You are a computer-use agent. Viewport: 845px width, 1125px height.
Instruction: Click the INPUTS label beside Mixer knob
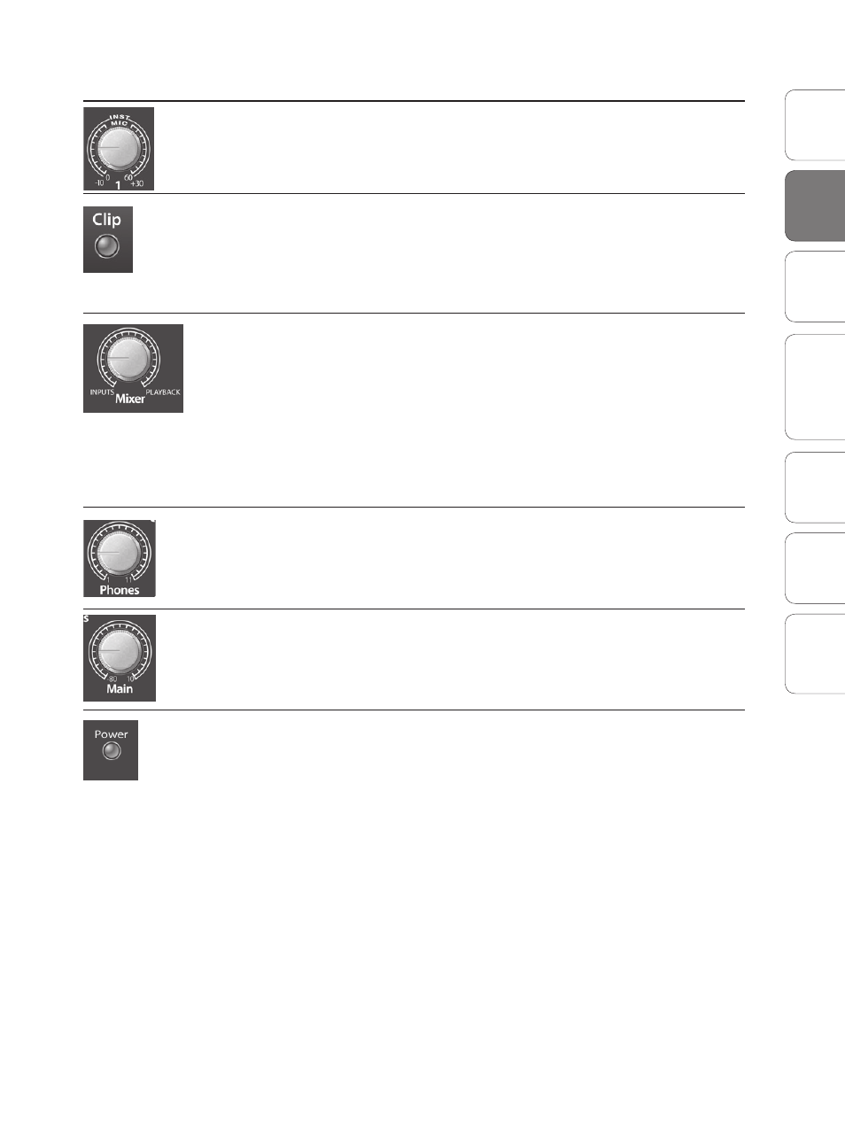coord(102,392)
